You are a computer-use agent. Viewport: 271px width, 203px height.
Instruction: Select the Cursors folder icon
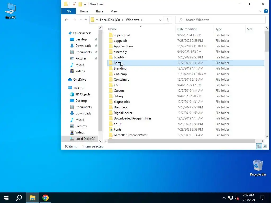coord(111,91)
